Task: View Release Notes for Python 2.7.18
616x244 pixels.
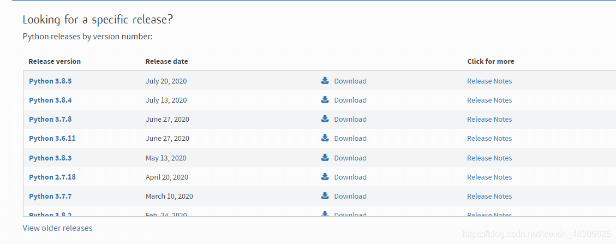Action: click(489, 177)
